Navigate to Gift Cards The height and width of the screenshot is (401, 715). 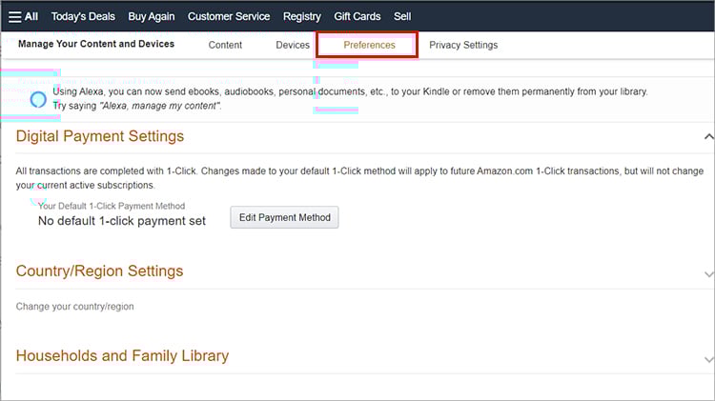[x=357, y=16]
